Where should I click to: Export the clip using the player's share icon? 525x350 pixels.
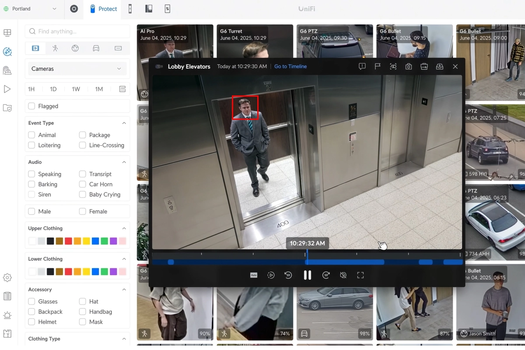click(424, 66)
